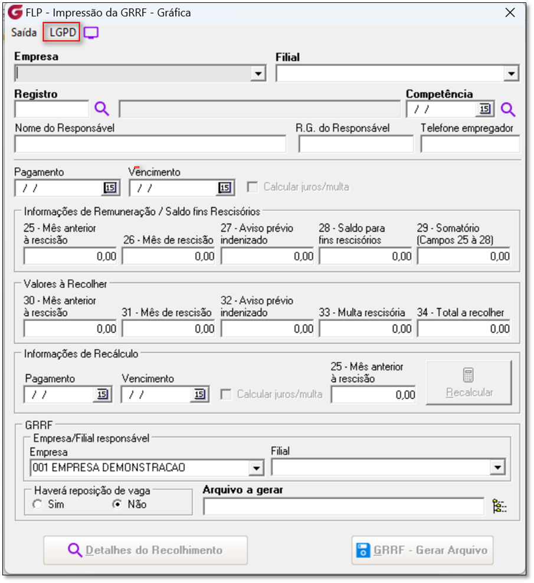Focus the R.G. do Responsável field
This screenshot has width=534, height=583.
[x=356, y=144]
